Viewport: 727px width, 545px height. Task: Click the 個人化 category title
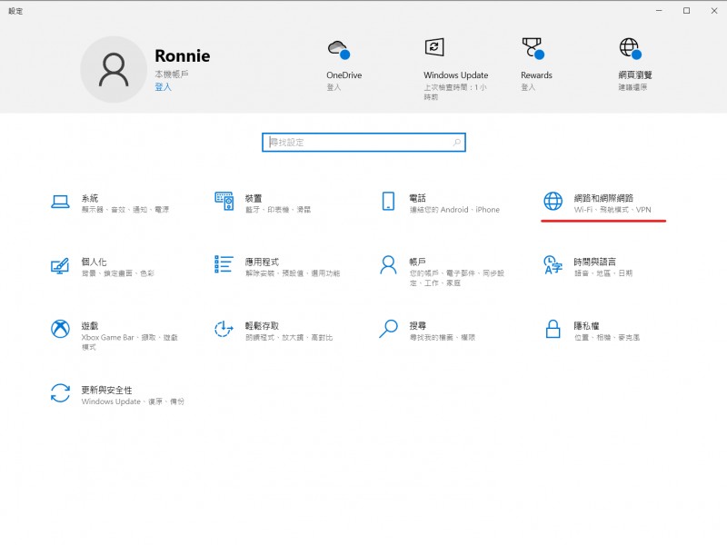tap(95, 262)
